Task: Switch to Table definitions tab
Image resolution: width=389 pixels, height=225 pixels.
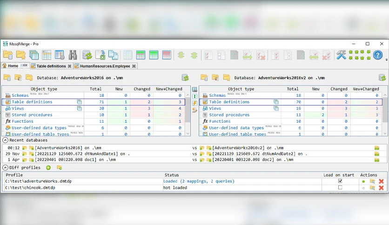Action: point(51,66)
